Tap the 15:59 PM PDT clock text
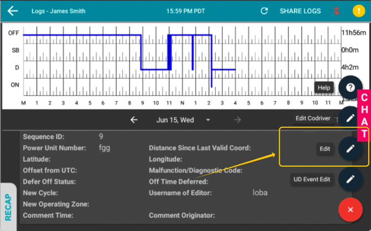 tap(185, 11)
